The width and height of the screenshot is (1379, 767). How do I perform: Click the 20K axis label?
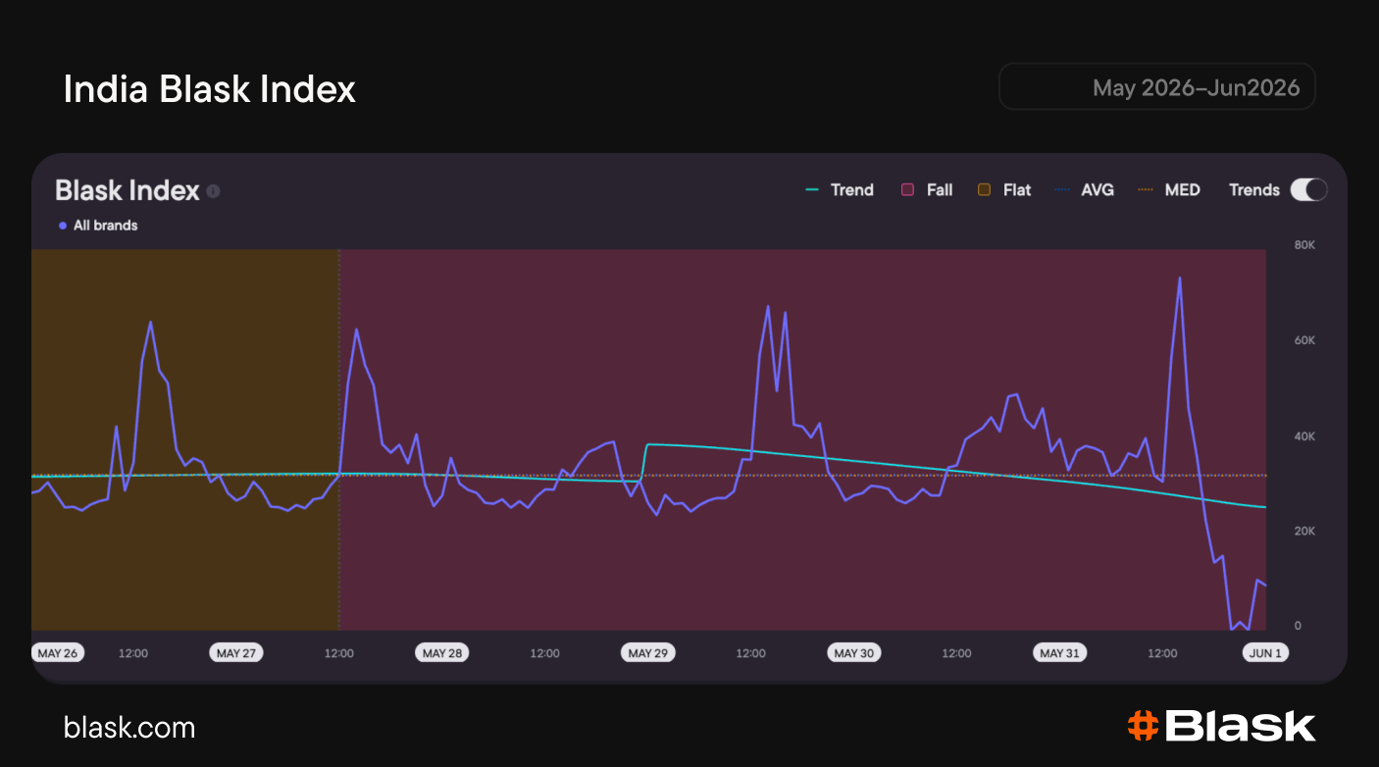click(x=1304, y=532)
